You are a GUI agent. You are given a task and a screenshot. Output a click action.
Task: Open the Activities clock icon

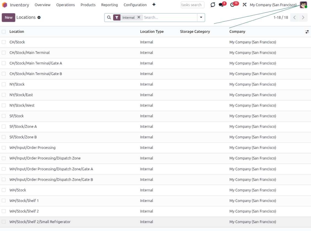pos(233,5)
